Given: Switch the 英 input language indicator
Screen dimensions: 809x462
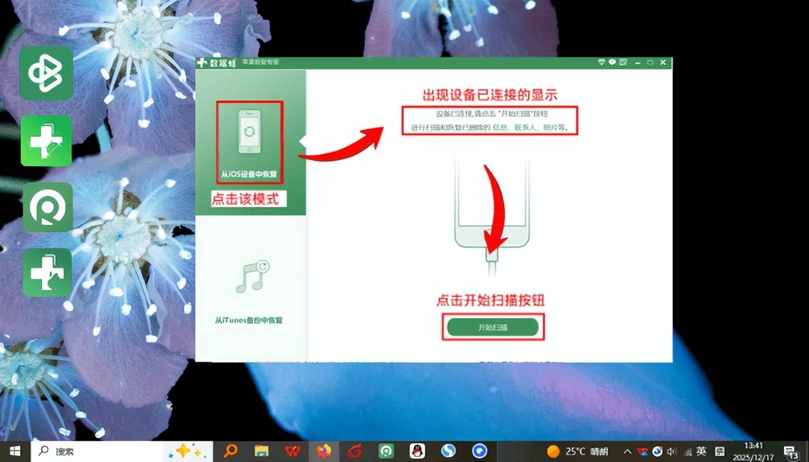Looking at the screenshot, I should (x=701, y=451).
